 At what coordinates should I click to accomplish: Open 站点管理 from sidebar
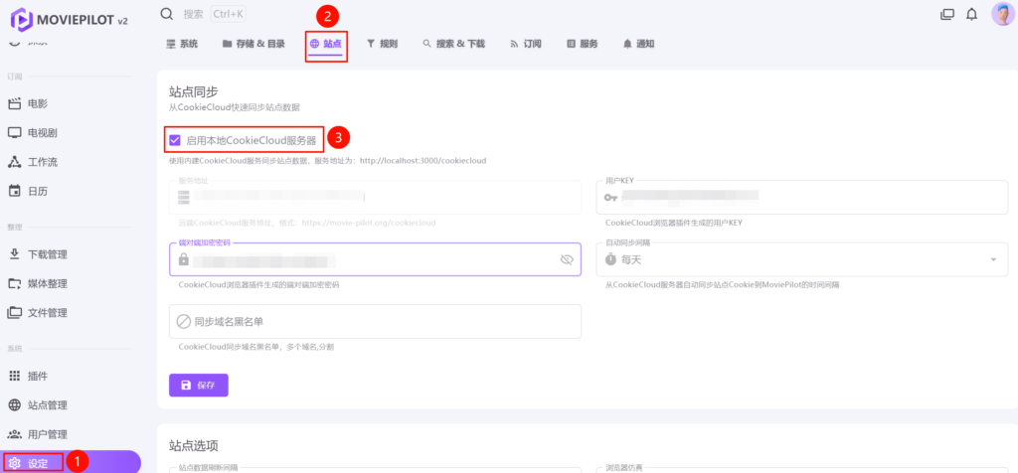coord(47,404)
